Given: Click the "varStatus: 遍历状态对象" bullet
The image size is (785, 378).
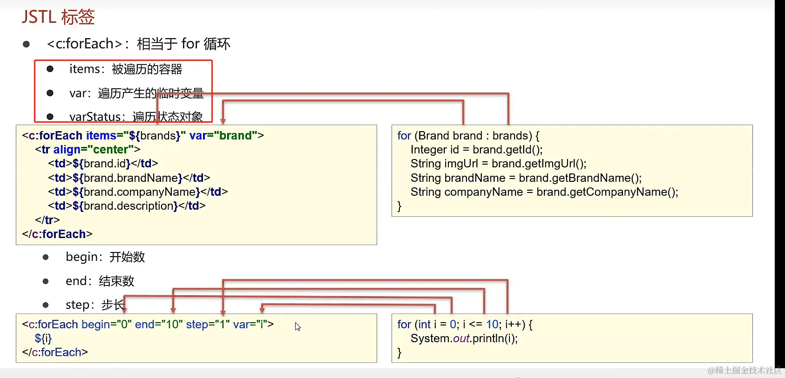Looking at the screenshot, I should click(x=136, y=116).
